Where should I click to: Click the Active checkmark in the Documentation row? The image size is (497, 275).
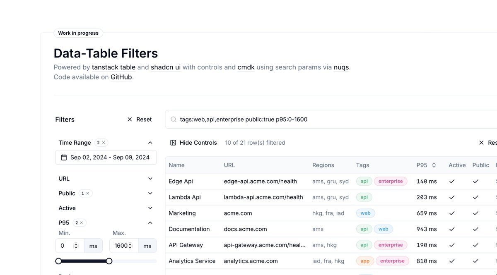pyautogui.click(x=452, y=229)
